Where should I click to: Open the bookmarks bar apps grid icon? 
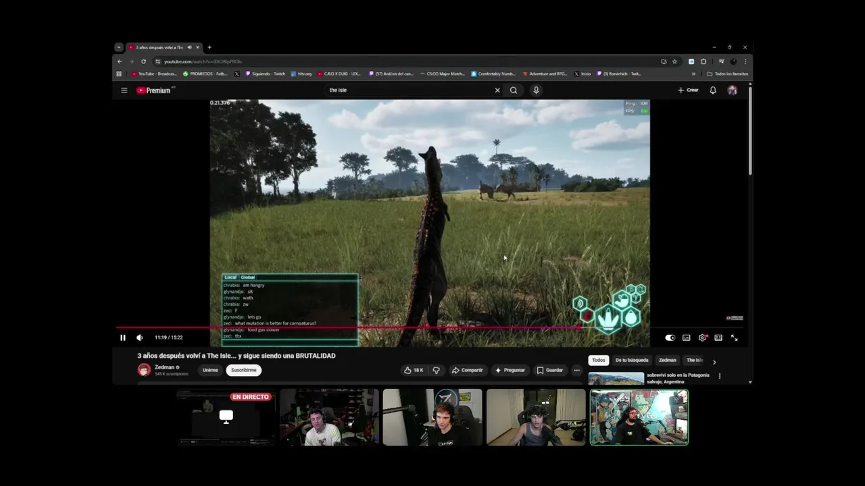(120, 74)
